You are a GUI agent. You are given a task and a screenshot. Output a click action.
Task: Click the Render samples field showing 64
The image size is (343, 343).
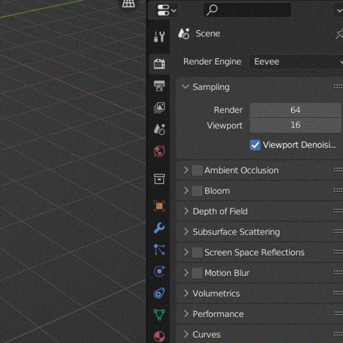click(x=296, y=110)
